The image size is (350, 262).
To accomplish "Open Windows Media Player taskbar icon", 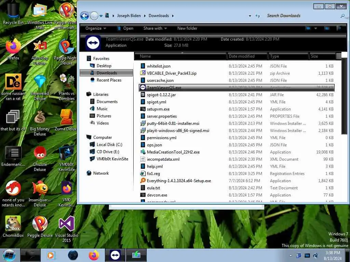I will point(51,255).
